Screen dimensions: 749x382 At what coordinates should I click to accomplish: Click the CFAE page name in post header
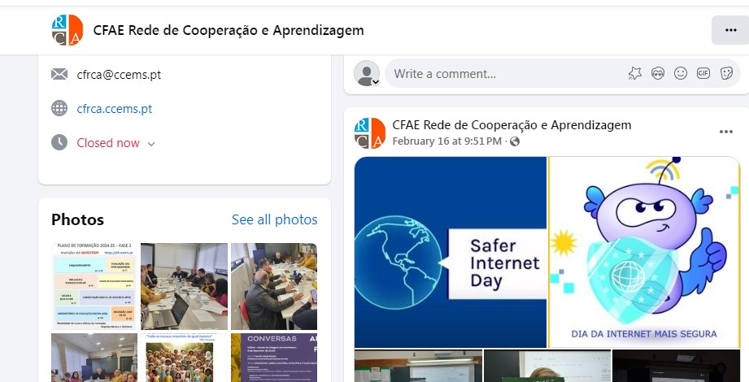tap(512, 125)
